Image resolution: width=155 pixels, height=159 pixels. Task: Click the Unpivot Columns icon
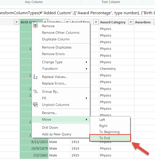point(35,105)
